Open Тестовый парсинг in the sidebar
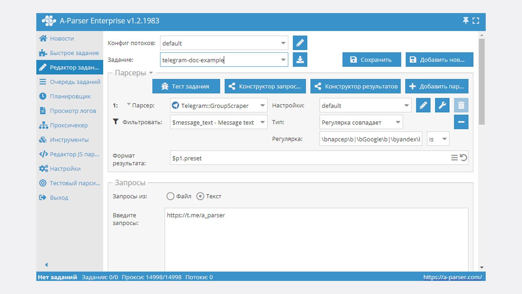 (x=69, y=183)
